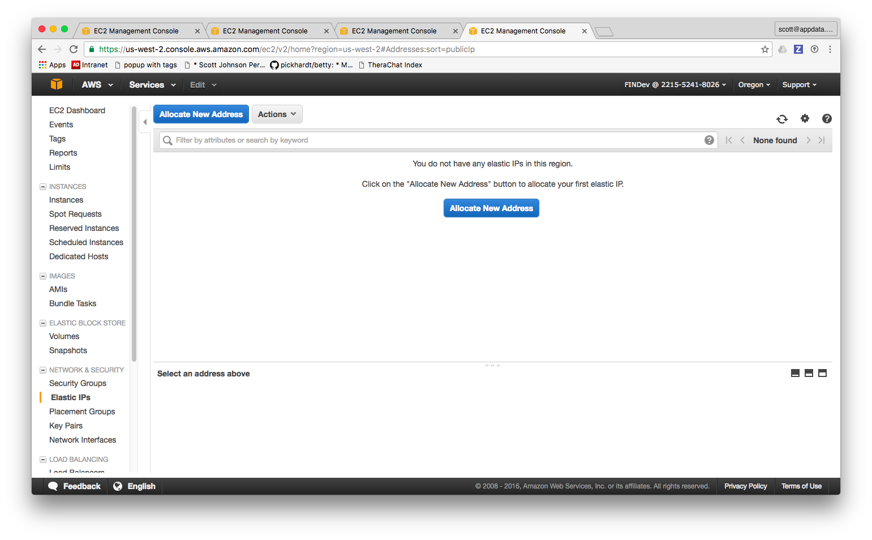Open EC2 Dashboard in sidebar
Screen dimensions: 872x540
pos(77,110)
